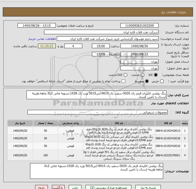This screenshot has height=189, width=196.
Task: Click the requester field سید رحیم موسوی
Action: (x=108, y=39)
